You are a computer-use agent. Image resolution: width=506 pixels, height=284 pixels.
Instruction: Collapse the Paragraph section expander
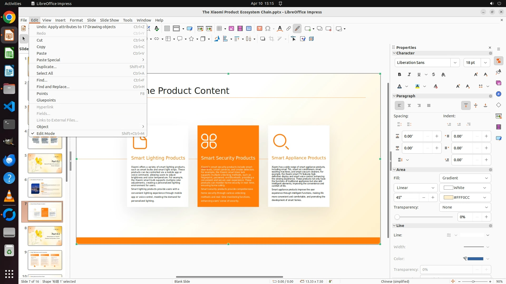tap(395, 96)
